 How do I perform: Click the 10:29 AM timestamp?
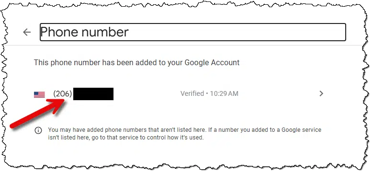pyautogui.click(x=224, y=93)
